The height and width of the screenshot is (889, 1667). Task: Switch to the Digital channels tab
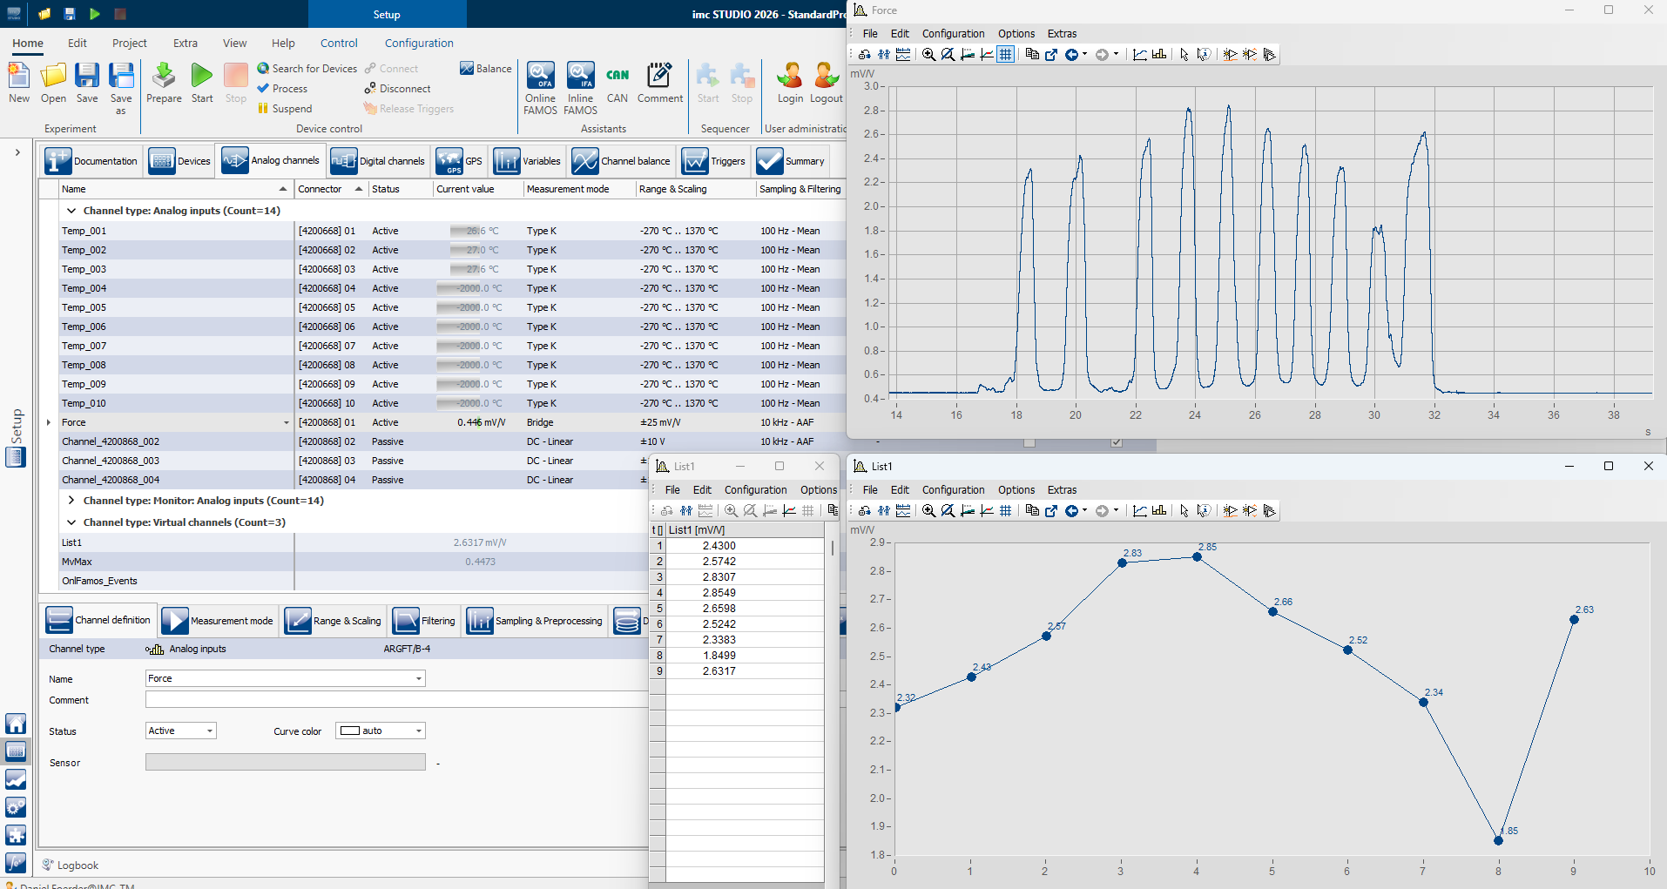point(378,161)
